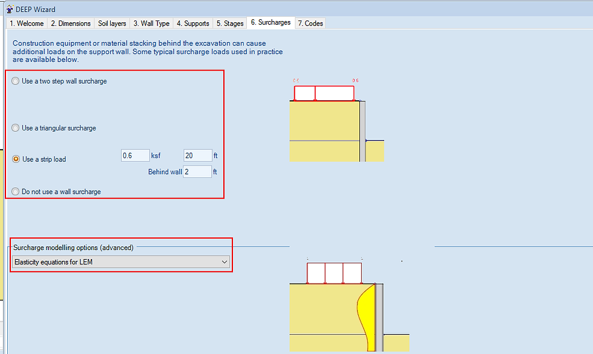Viewport: 593px width, 354px height.
Task: Open the 1. Welcome tab
Action: point(27,24)
